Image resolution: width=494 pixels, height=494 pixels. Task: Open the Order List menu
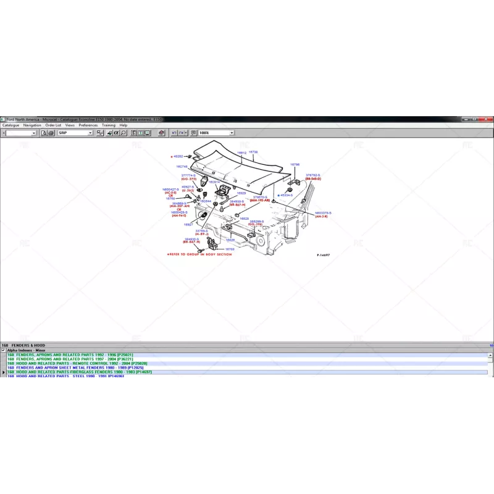(x=53, y=125)
